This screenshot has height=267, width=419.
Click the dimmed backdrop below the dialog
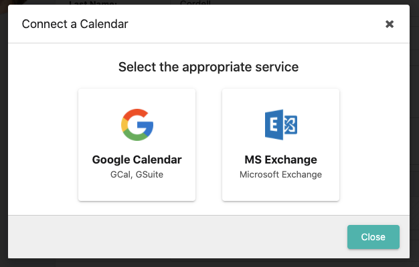coord(209,263)
